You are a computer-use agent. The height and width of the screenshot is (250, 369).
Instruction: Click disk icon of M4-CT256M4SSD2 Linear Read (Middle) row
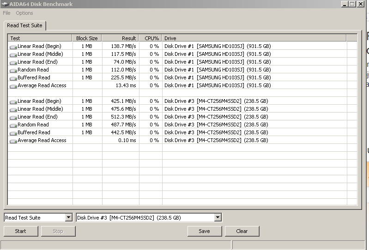tap(13, 110)
